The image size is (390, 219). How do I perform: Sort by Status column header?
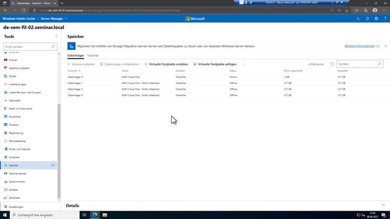pos(233,71)
